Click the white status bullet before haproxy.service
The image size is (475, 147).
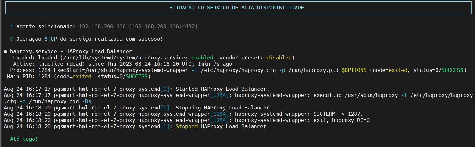[6, 51]
